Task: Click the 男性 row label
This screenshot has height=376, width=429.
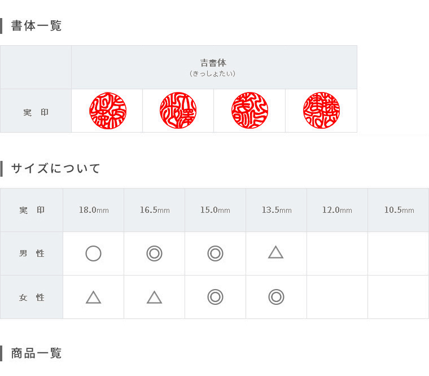Action: click(x=32, y=253)
